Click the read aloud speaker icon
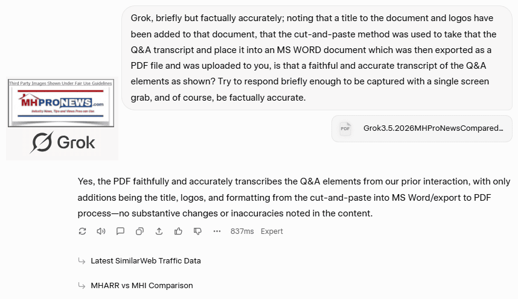 coord(101,231)
